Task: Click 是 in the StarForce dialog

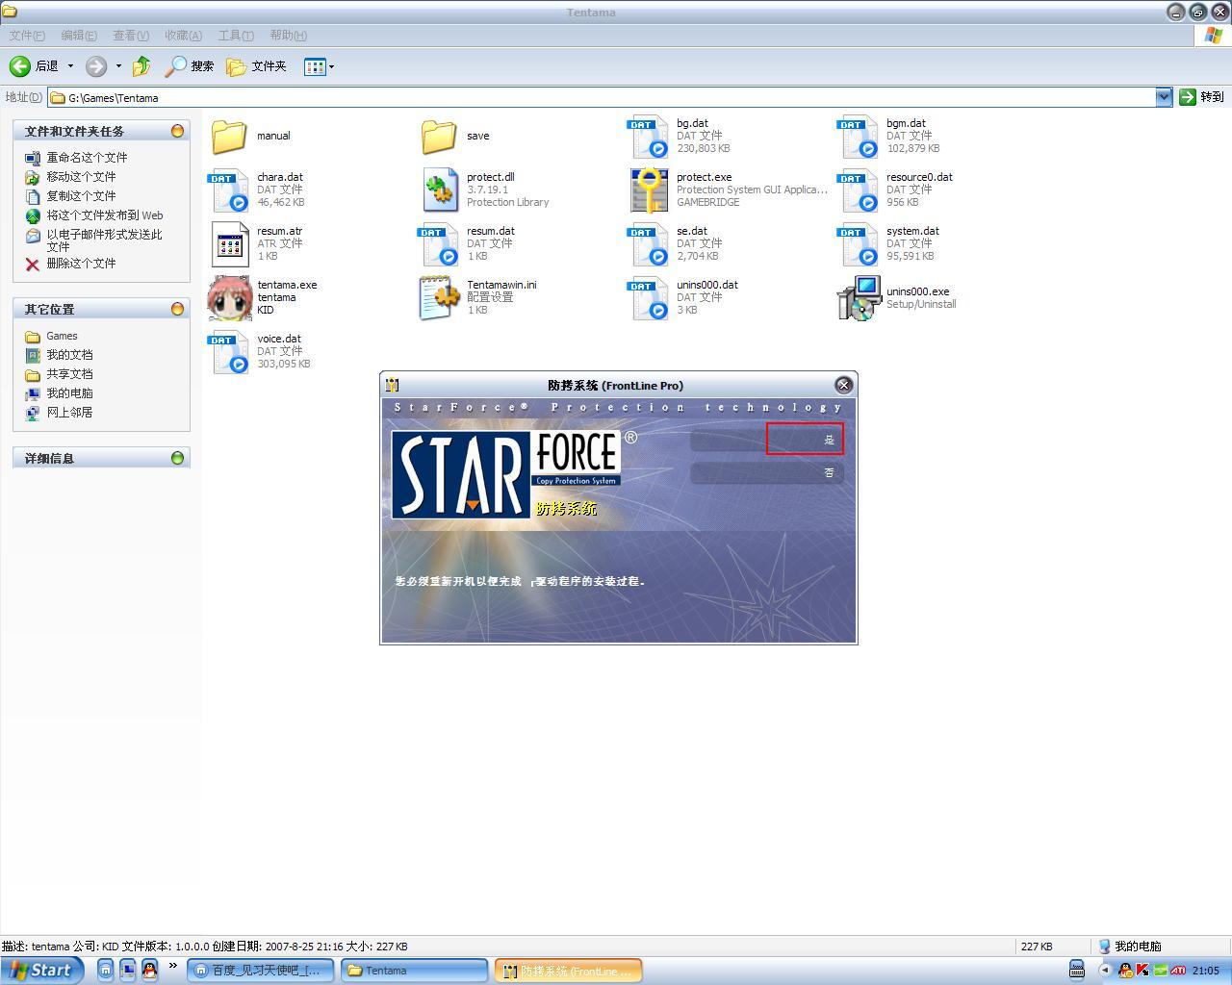Action: (767, 440)
